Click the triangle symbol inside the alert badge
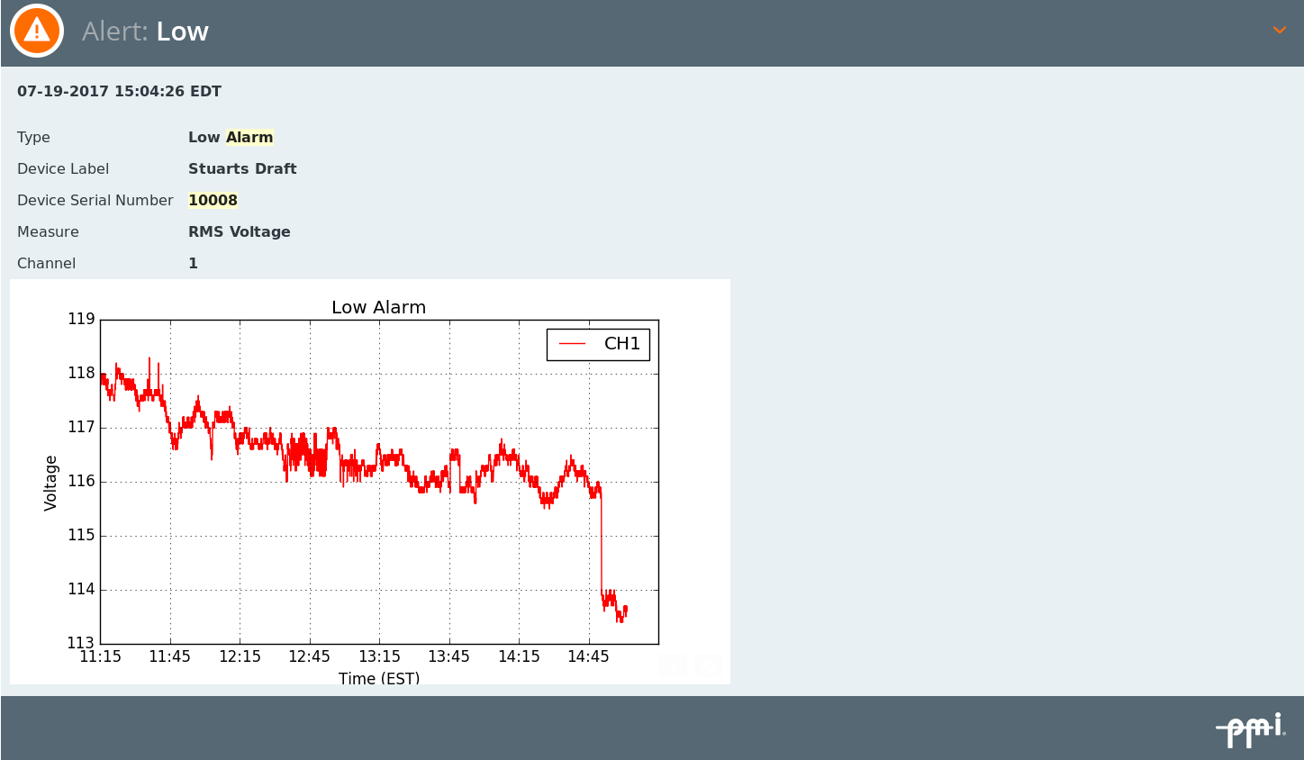 pos(36,30)
